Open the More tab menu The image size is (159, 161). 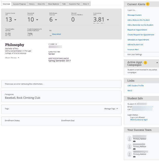click(86, 4)
